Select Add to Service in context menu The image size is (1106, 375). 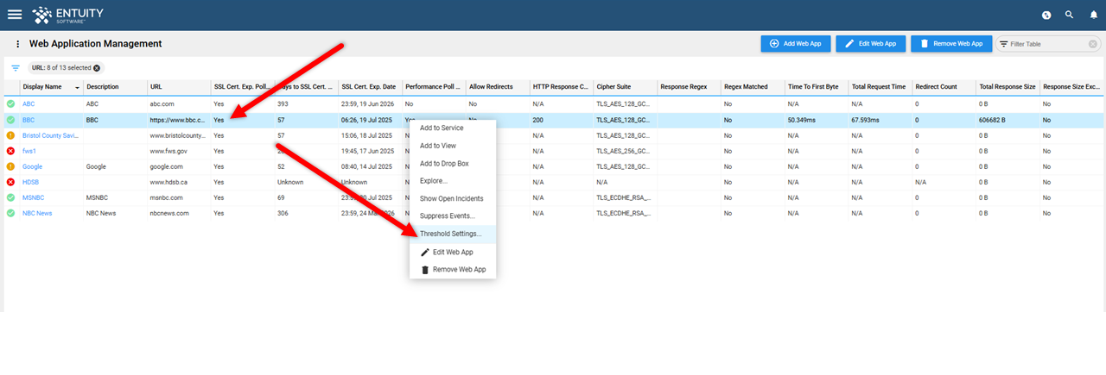(453, 128)
